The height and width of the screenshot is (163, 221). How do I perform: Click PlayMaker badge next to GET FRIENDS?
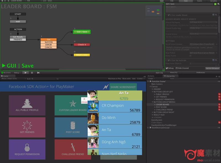[219, 97]
